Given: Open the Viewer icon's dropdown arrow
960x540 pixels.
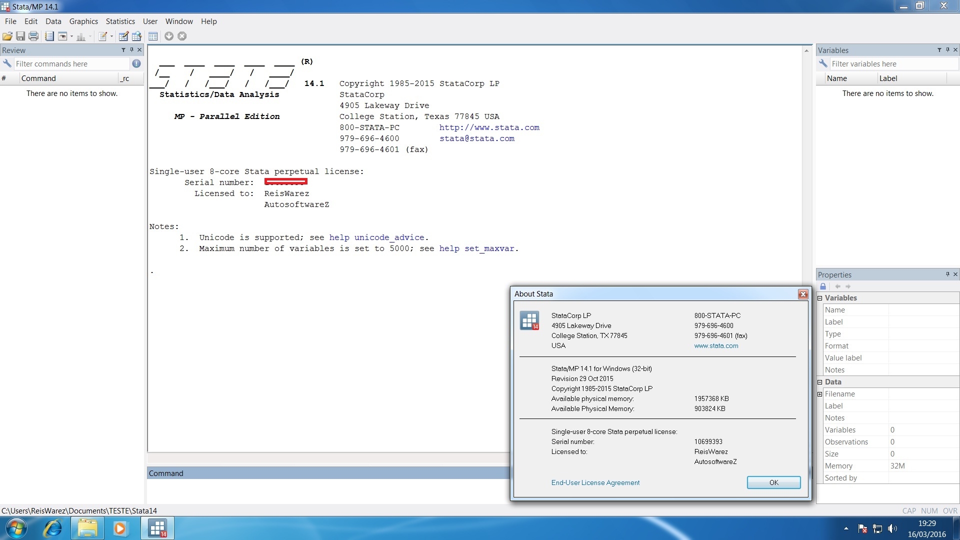Looking at the screenshot, I should point(71,36).
